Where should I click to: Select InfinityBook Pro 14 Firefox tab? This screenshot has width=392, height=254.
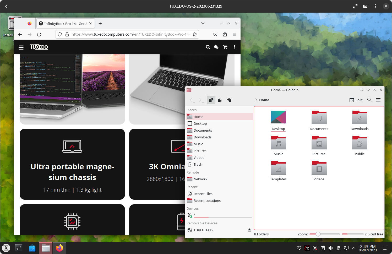[65, 24]
